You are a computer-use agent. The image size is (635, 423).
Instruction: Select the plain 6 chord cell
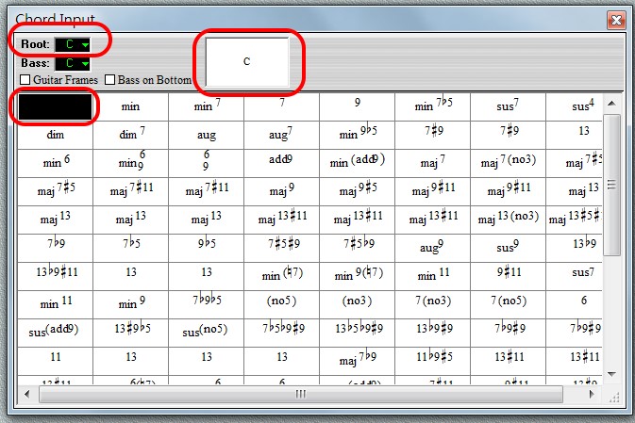click(575, 305)
